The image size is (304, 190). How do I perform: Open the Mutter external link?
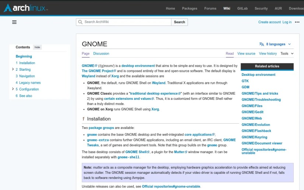181,152
